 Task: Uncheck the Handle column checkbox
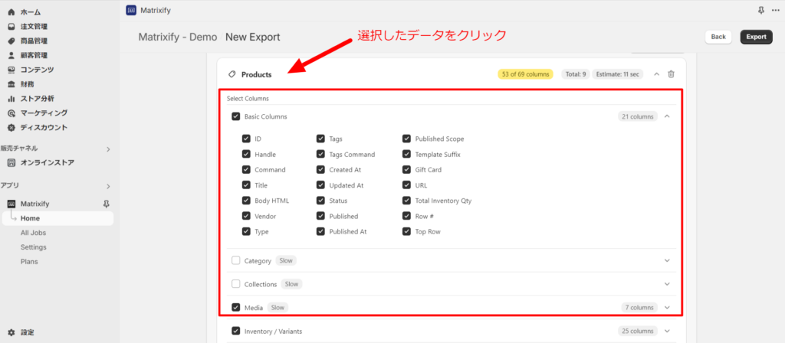coord(246,154)
